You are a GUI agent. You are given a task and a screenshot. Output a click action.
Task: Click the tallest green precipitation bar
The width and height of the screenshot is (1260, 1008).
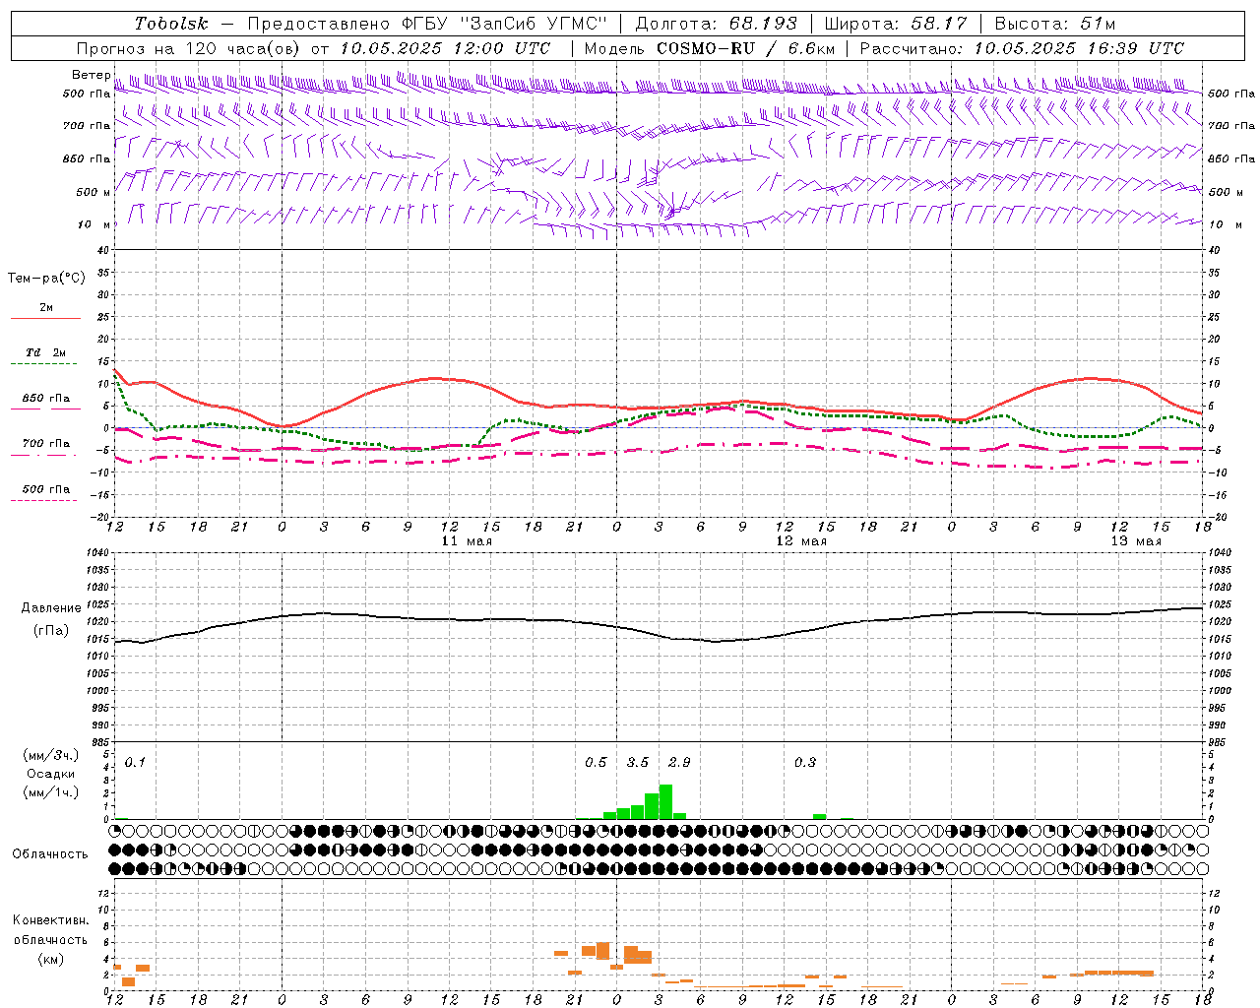coord(665,801)
